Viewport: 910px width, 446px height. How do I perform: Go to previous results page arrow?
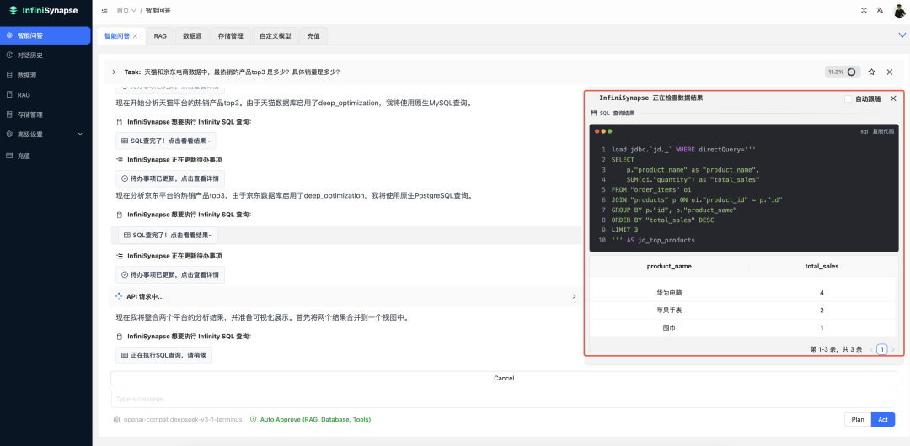click(x=871, y=350)
